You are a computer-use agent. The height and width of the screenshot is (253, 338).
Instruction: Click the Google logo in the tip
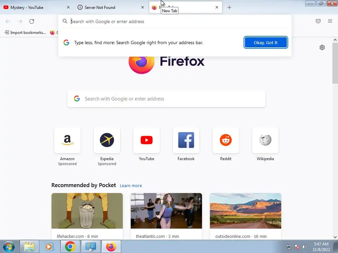click(x=66, y=42)
